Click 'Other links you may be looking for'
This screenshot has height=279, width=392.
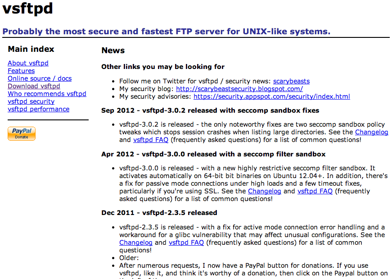[163, 67]
